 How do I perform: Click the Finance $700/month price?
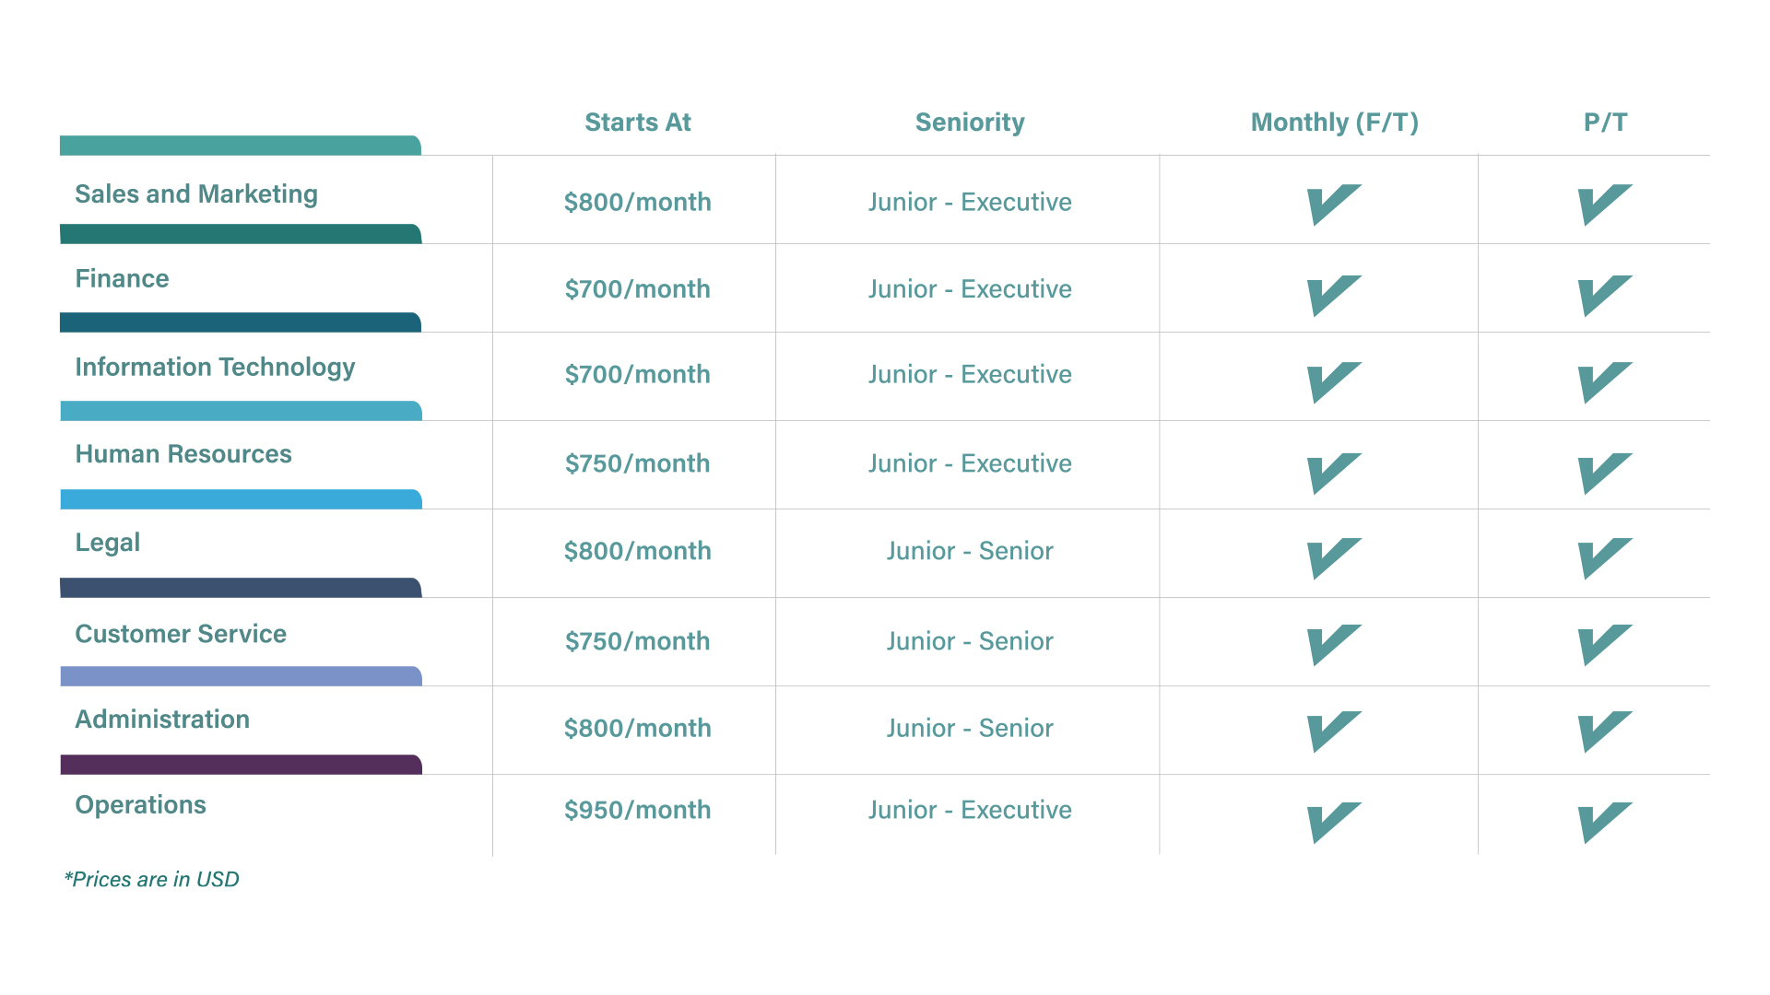click(637, 289)
